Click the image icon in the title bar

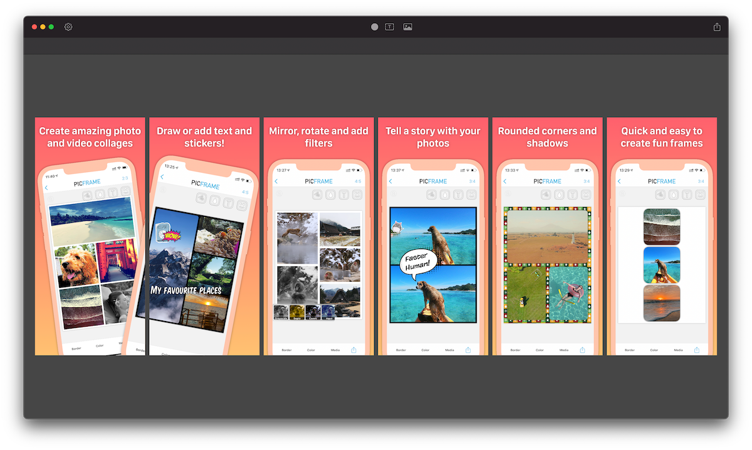point(408,27)
